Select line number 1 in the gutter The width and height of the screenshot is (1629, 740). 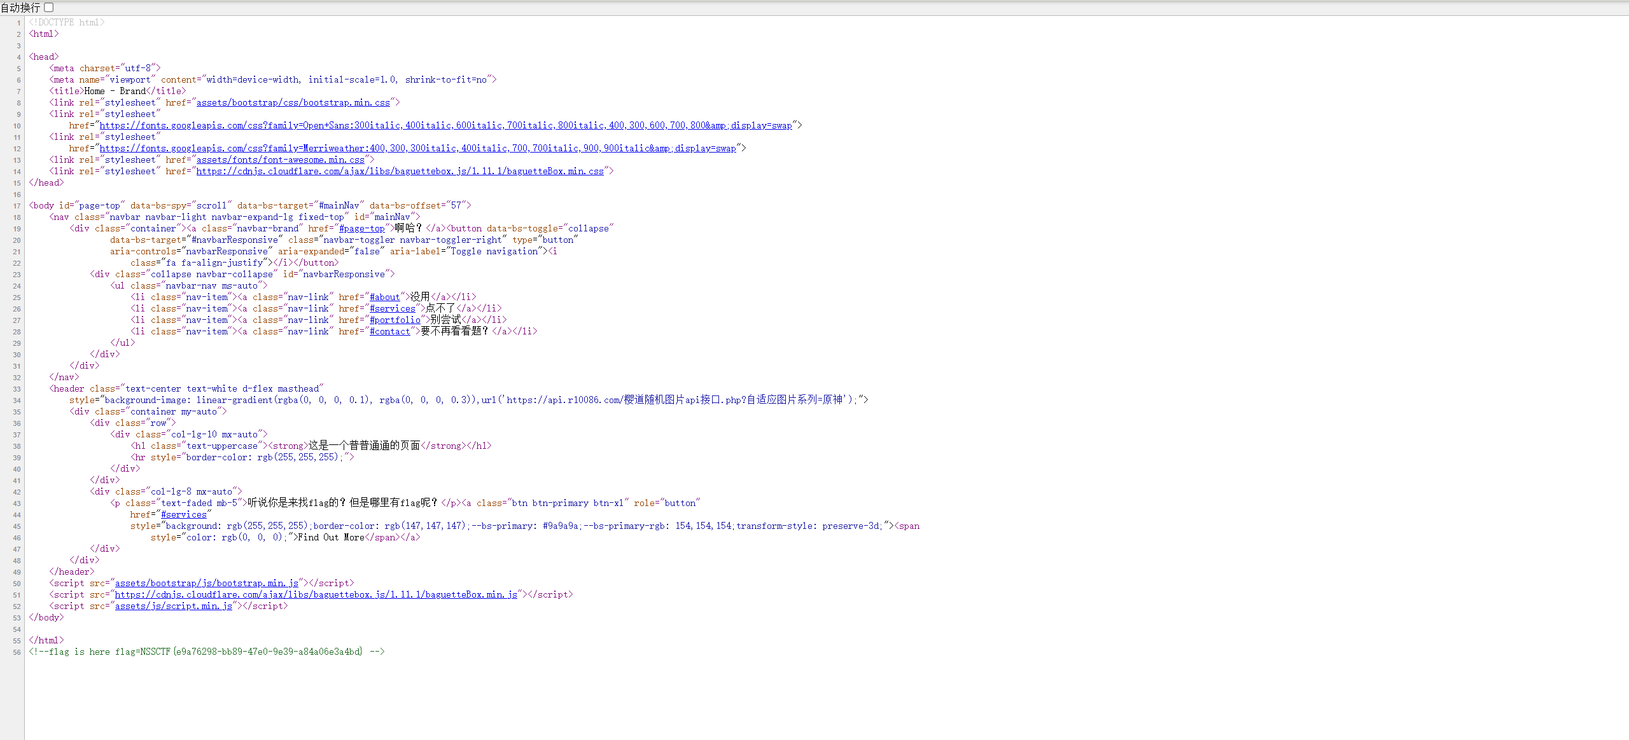point(18,22)
